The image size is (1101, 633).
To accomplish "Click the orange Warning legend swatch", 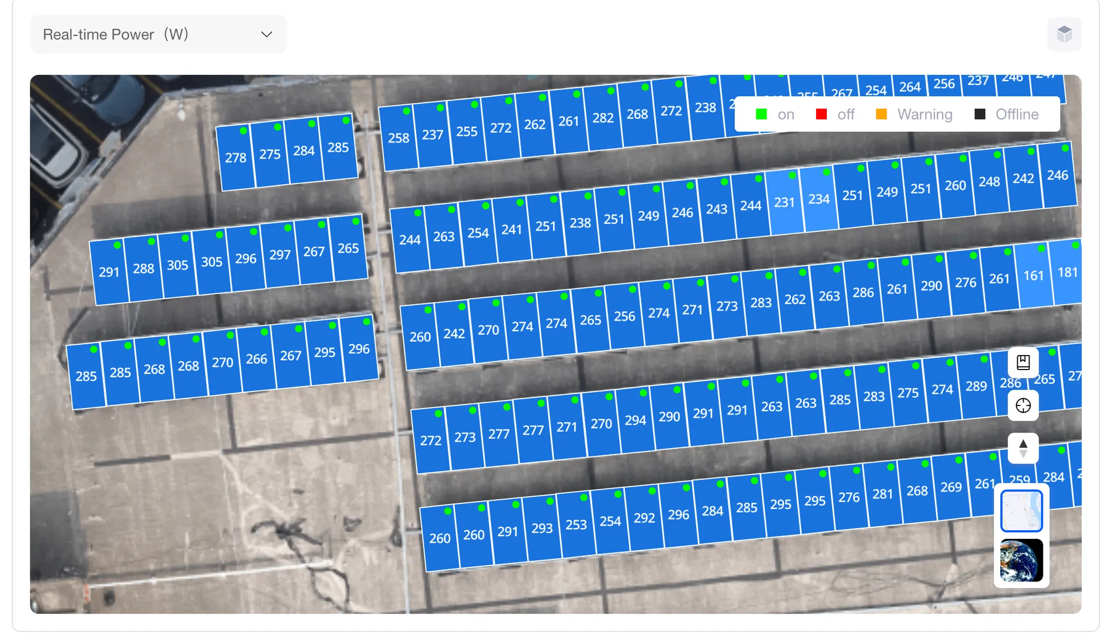I will coord(881,114).
